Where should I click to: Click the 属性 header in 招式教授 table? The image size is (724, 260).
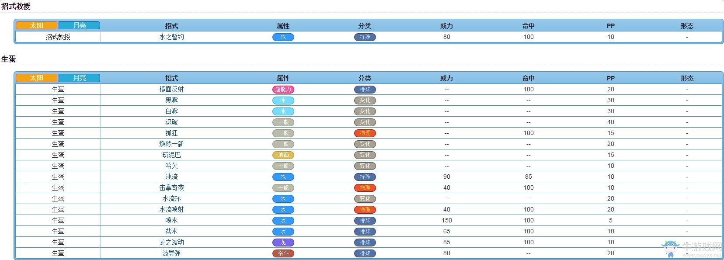tap(283, 26)
